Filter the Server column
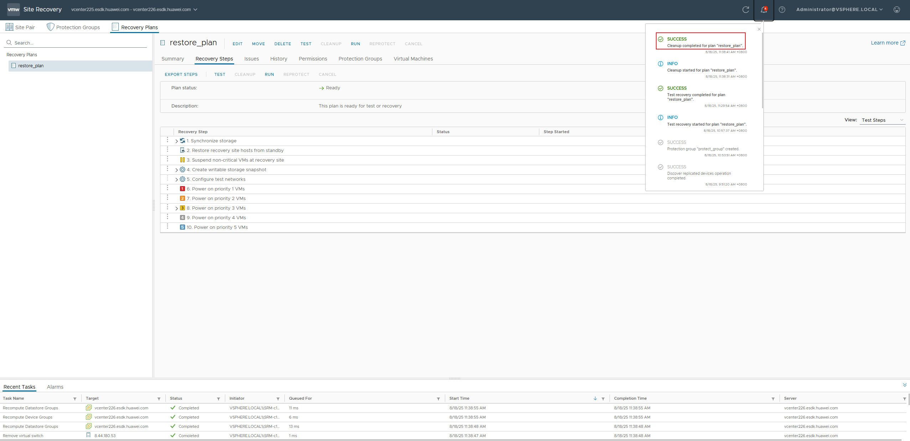 905,399
